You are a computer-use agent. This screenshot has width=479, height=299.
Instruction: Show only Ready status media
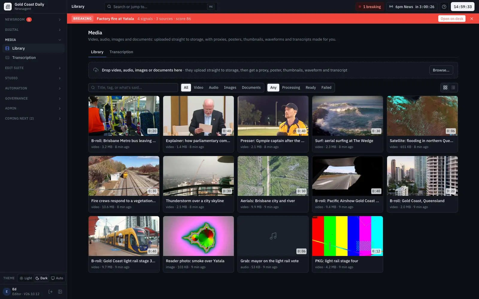point(311,88)
